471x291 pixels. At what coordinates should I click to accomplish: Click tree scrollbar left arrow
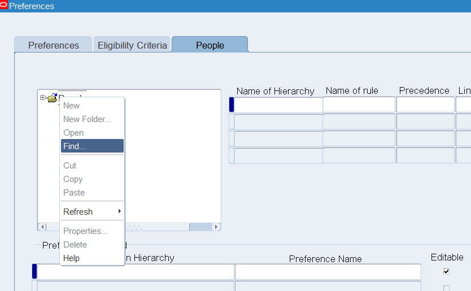(x=42, y=227)
